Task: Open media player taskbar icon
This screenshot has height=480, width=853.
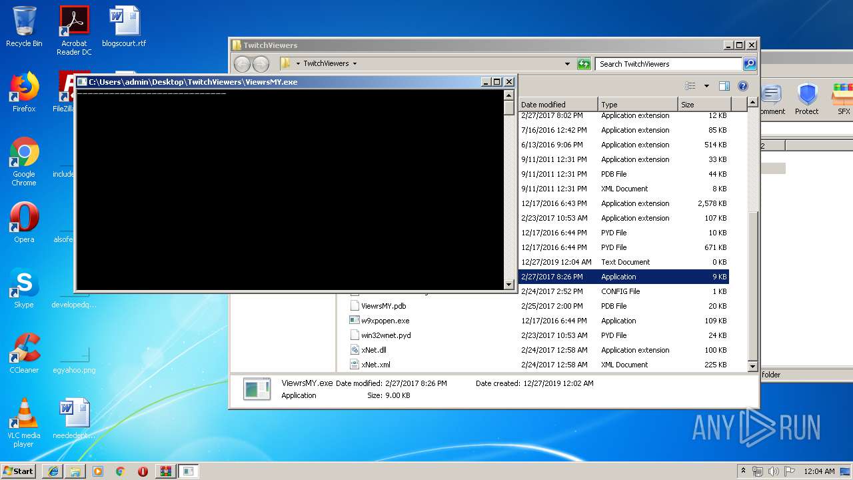Action: pyautogui.click(x=98, y=471)
